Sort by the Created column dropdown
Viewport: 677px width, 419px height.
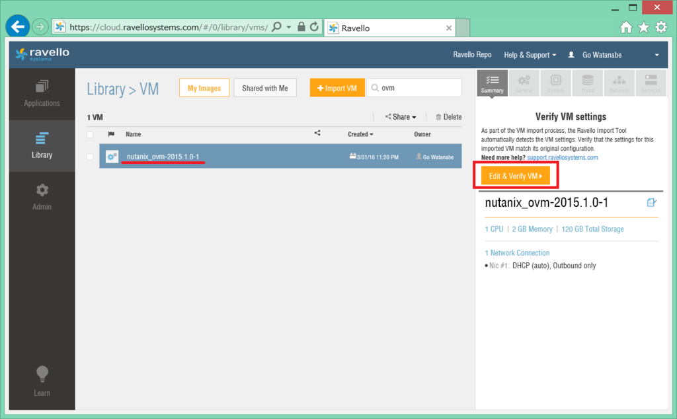pos(360,134)
